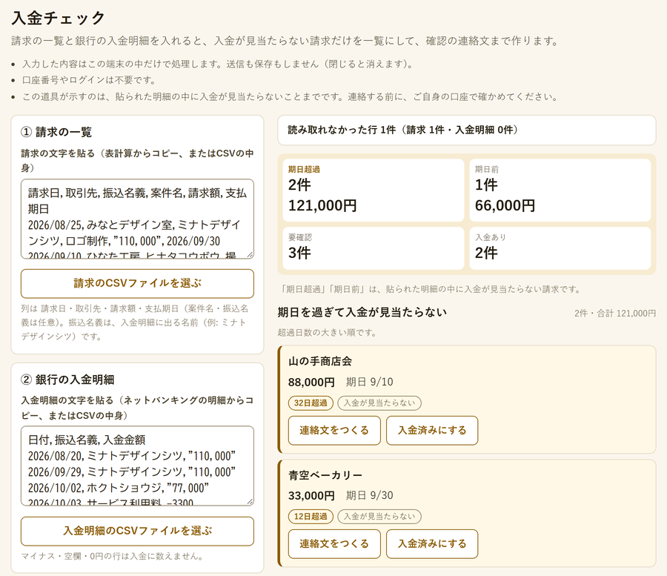
Task: Click 請求のCSVファイルを選ぶ button
Action: (137, 283)
